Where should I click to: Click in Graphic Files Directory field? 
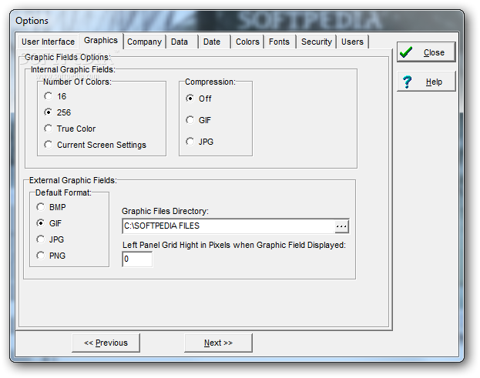pos(229,226)
